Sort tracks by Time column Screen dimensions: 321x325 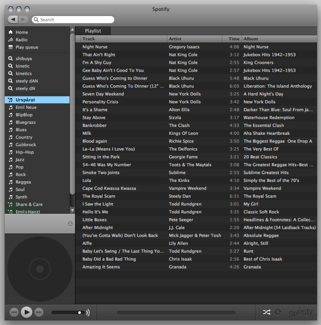[x=232, y=39]
